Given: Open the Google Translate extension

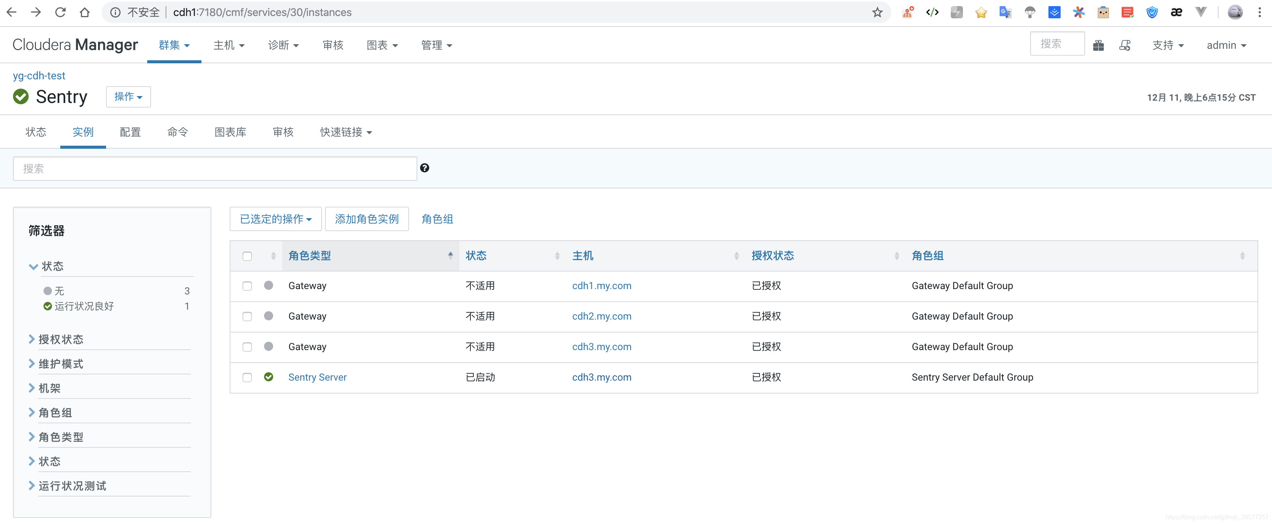Looking at the screenshot, I should point(1005,12).
